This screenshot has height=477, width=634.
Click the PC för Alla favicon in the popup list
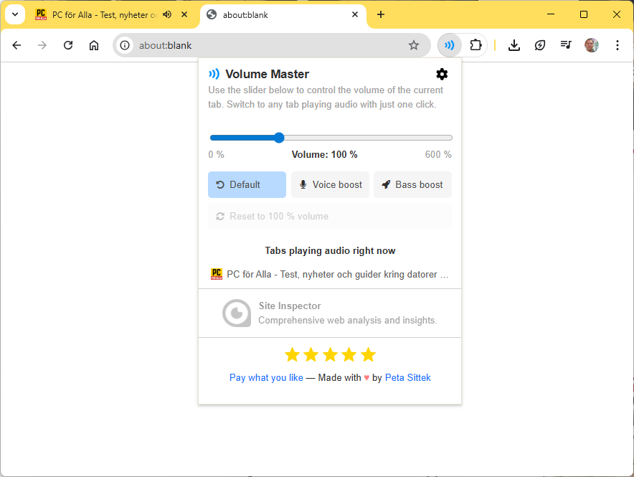coord(216,273)
